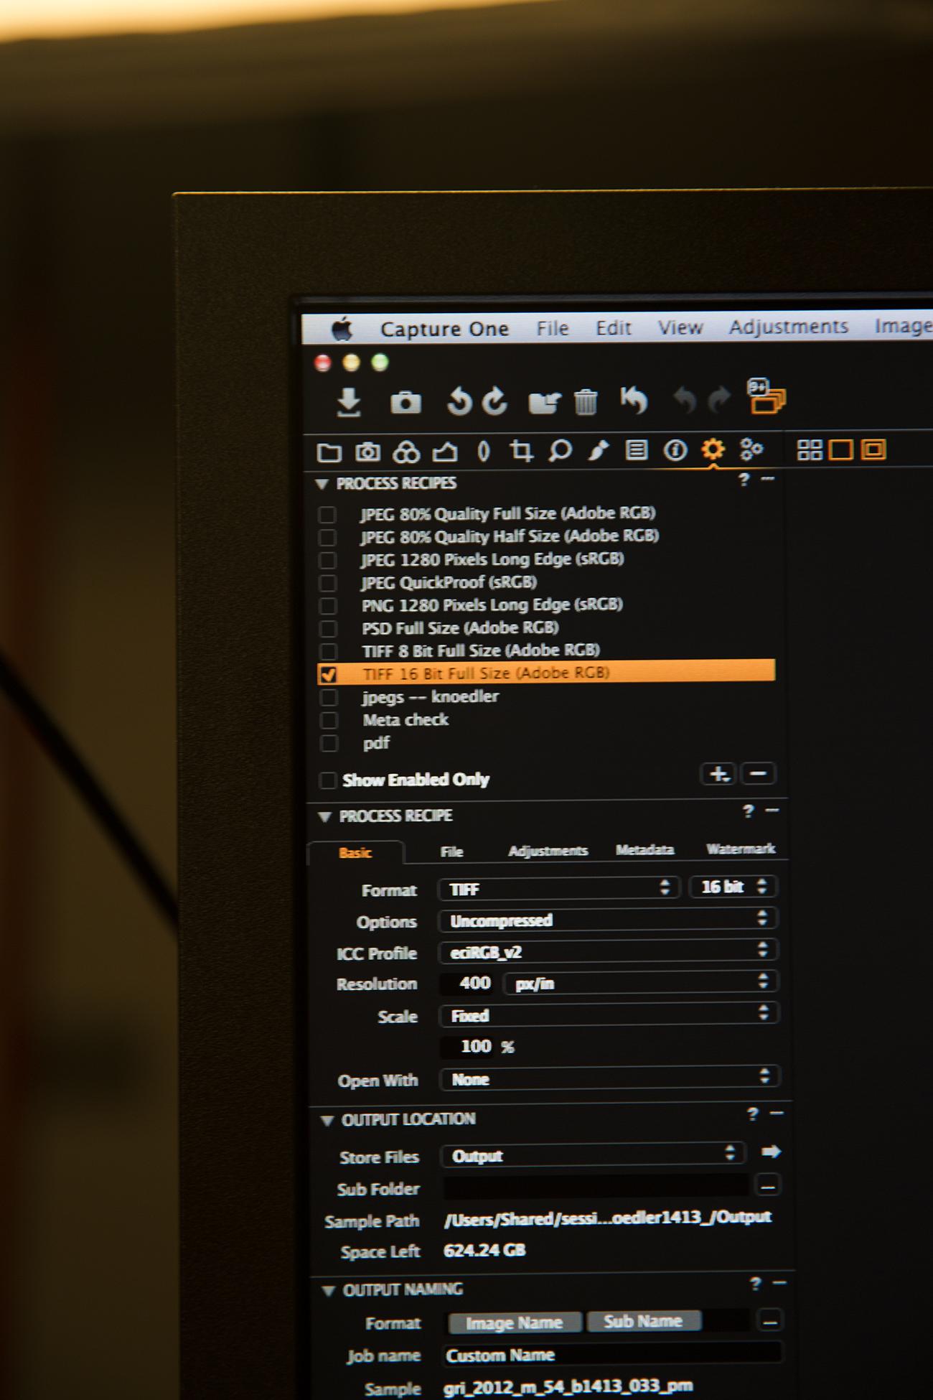Check the jpegs -- knoedler recipe
The image size is (933, 1400).
(x=329, y=697)
